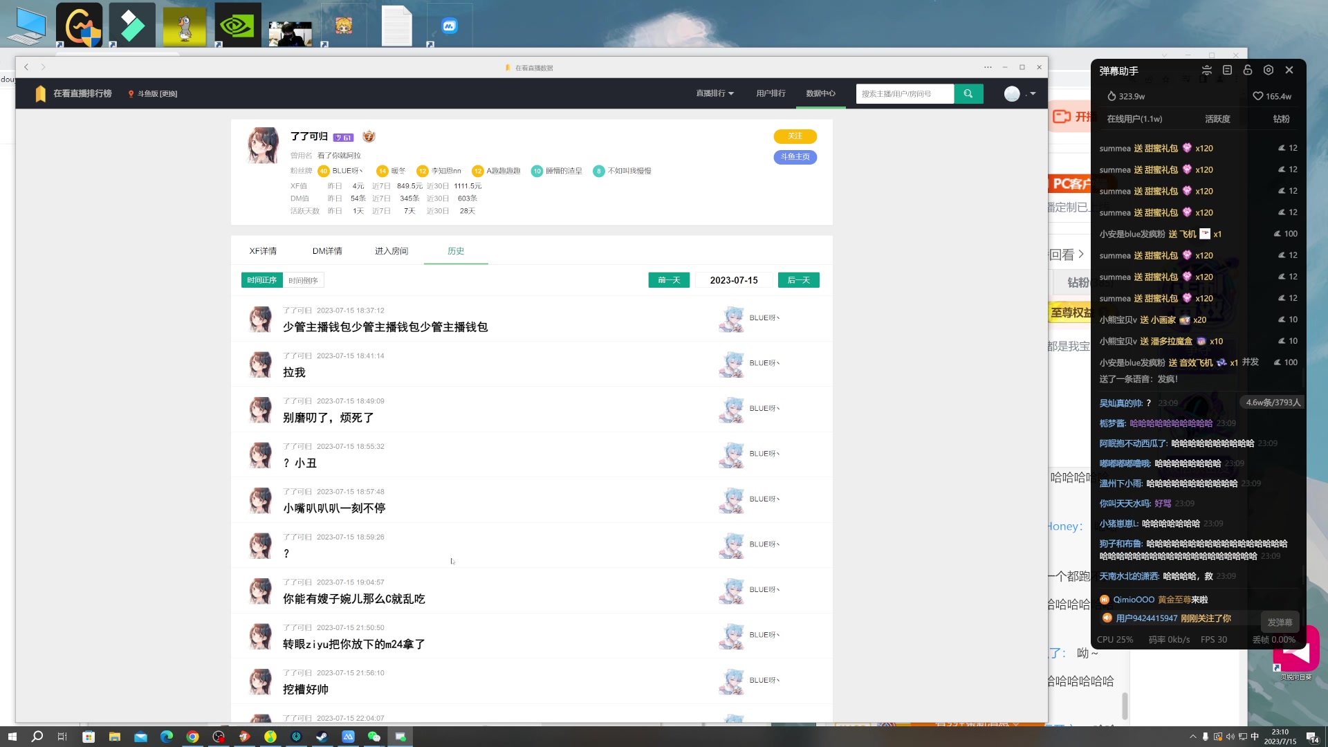Click the 搜索主播/用户/房间号 search field

click(904, 93)
